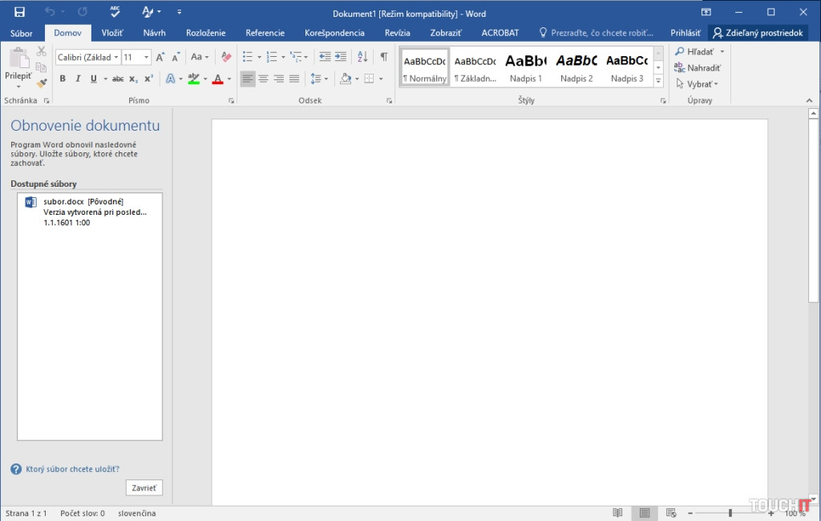
Task: Open the Calibri font name dropdown
Action: [x=116, y=58]
